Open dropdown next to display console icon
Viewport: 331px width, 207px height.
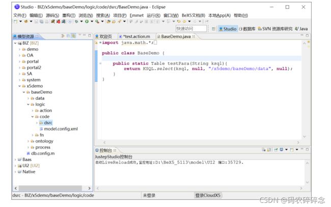click(287, 150)
